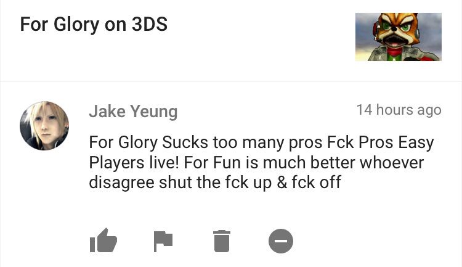Like Jake Yeung's comment with thumbs-up
The height and width of the screenshot is (267, 462).
tap(103, 240)
